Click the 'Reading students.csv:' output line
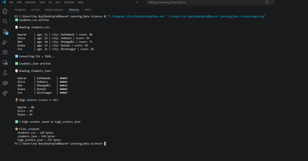 click(x=33, y=27)
